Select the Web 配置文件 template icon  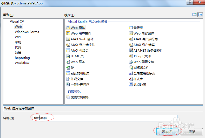click(131, 62)
